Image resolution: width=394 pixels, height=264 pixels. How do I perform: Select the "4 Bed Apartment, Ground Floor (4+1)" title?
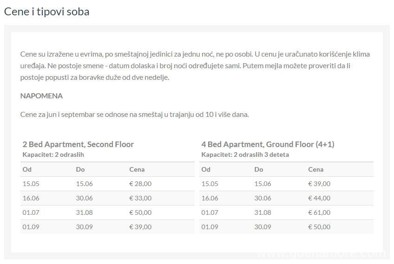pyautogui.click(x=268, y=144)
